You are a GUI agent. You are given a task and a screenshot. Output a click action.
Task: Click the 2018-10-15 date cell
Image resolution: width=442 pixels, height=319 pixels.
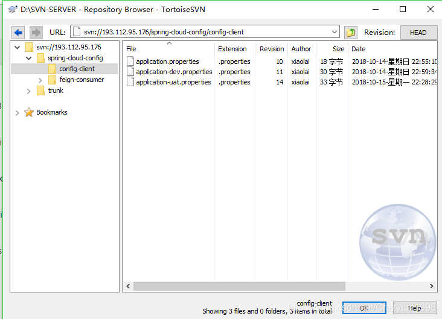394,82
